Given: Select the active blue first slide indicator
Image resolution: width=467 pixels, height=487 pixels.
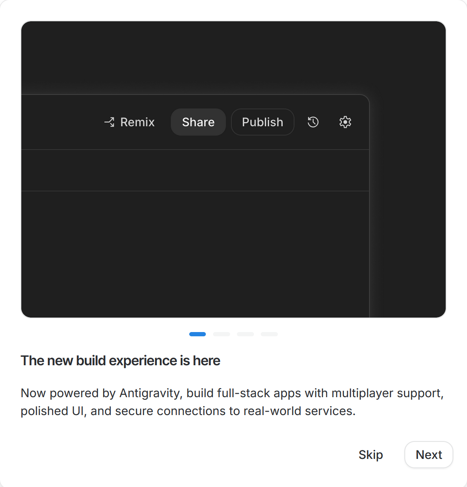Looking at the screenshot, I should click(x=197, y=334).
